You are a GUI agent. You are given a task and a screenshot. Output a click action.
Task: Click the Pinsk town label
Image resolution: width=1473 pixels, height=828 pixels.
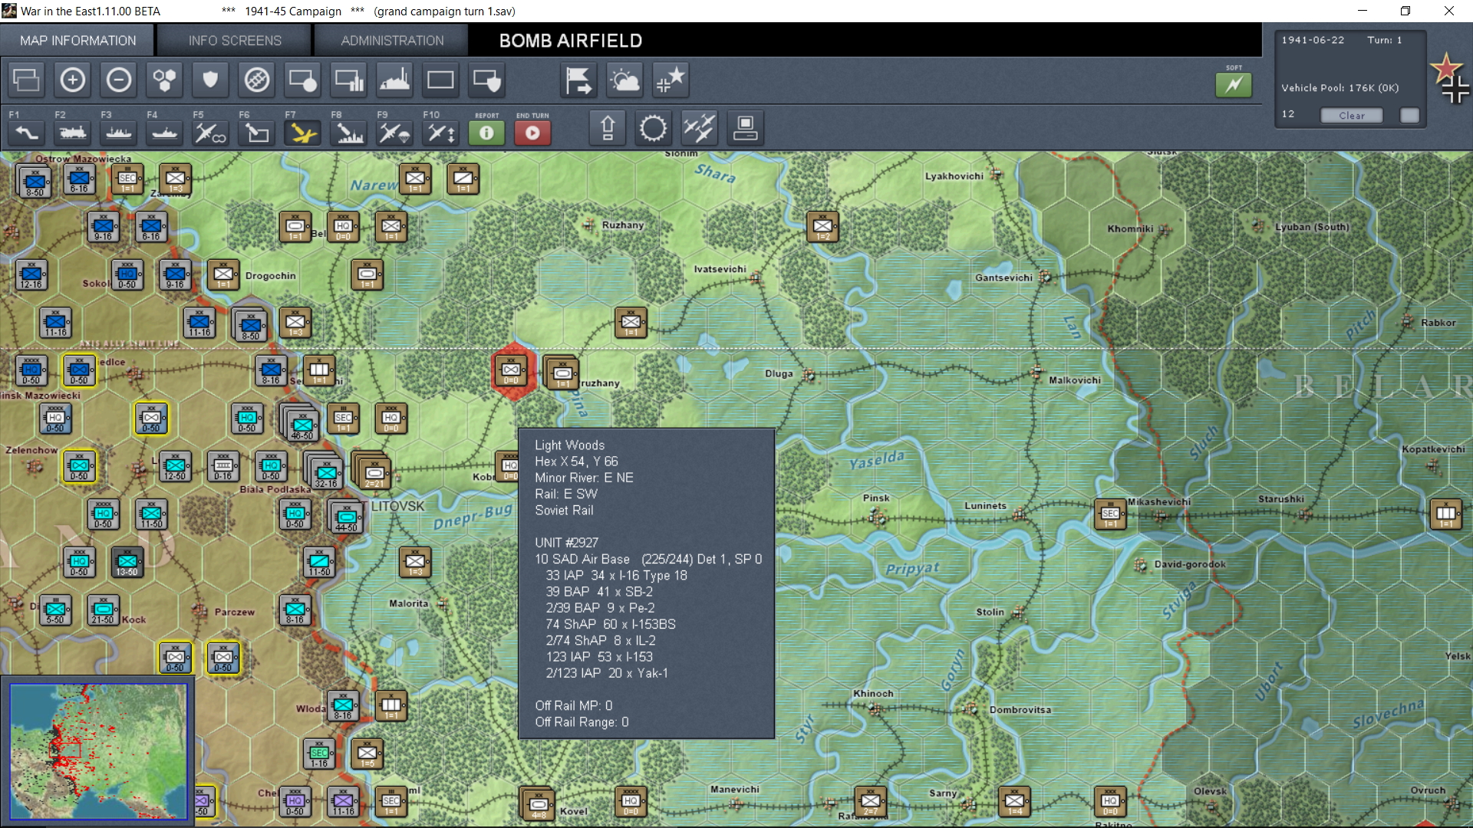[876, 498]
